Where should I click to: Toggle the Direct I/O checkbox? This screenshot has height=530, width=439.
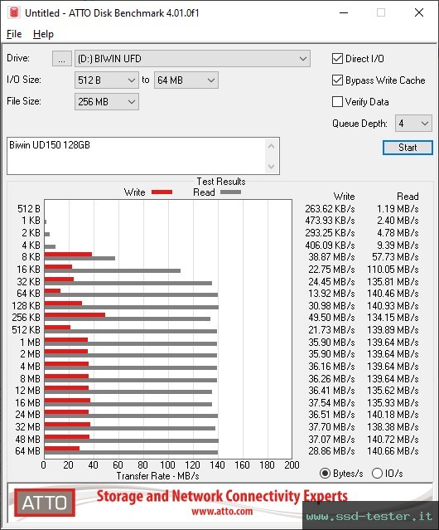pos(337,59)
